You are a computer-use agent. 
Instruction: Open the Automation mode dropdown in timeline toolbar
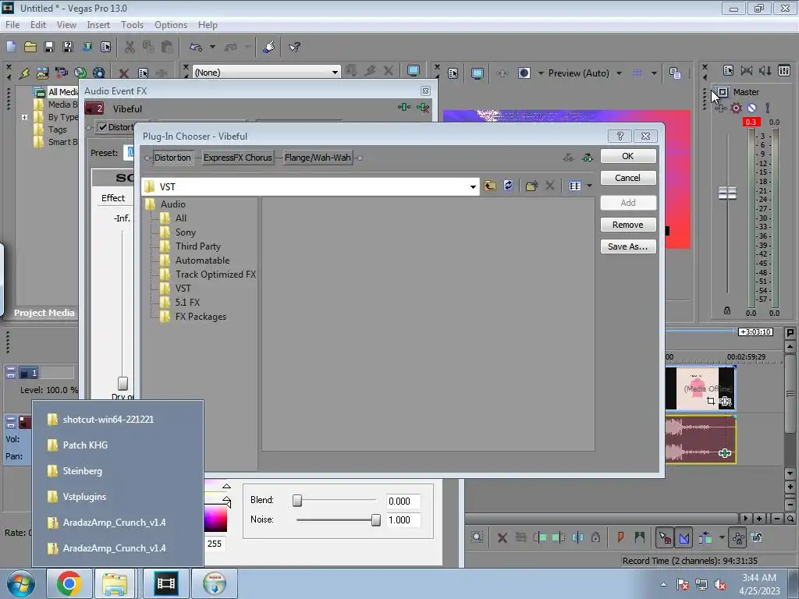[x=722, y=537]
